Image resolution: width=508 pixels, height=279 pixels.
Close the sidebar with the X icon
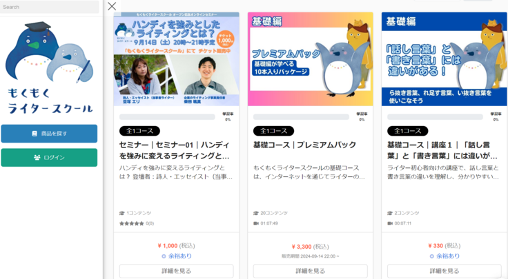click(x=112, y=6)
